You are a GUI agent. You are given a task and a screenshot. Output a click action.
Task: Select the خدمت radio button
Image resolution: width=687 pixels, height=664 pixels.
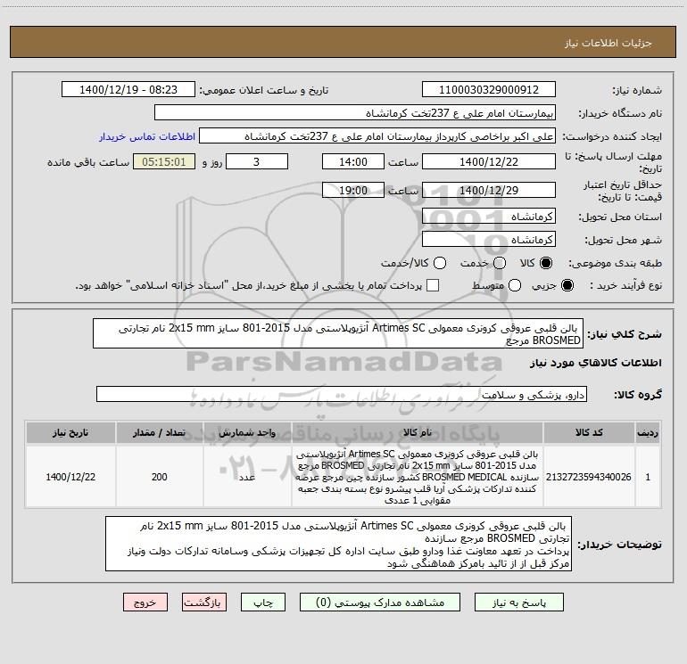(x=500, y=263)
